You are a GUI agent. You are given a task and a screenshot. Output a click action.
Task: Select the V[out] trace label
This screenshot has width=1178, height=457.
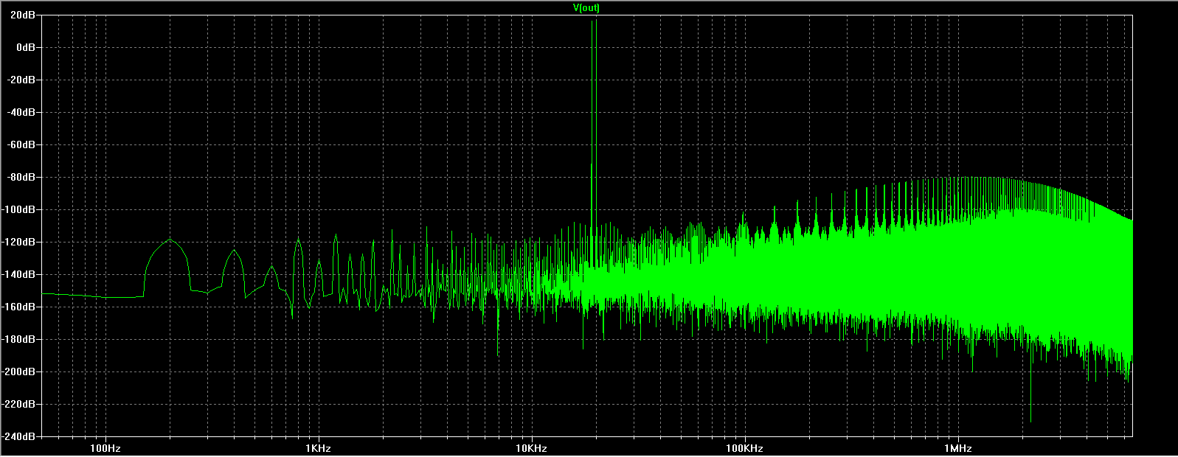click(x=586, y=8)
